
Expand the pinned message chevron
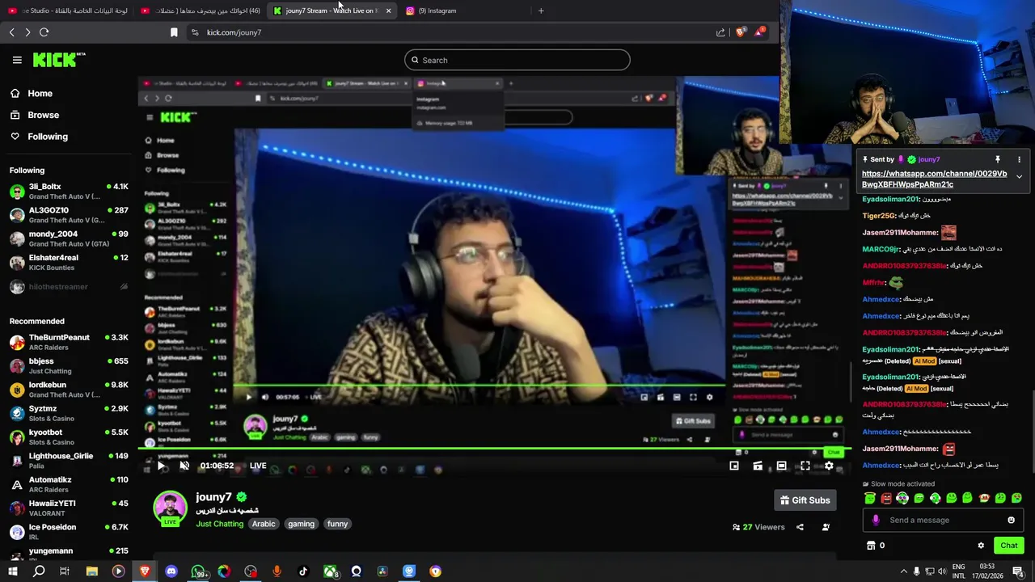click(1019, 176)
